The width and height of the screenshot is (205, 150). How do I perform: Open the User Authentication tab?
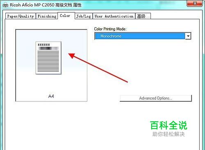point(114,16)
